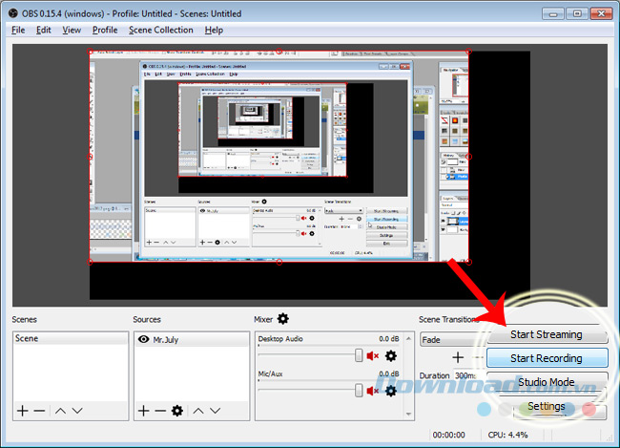Add a new source with plus
The width and height of the screenshot is (620, 448).
pyautogui.click(x=143, y=411)
